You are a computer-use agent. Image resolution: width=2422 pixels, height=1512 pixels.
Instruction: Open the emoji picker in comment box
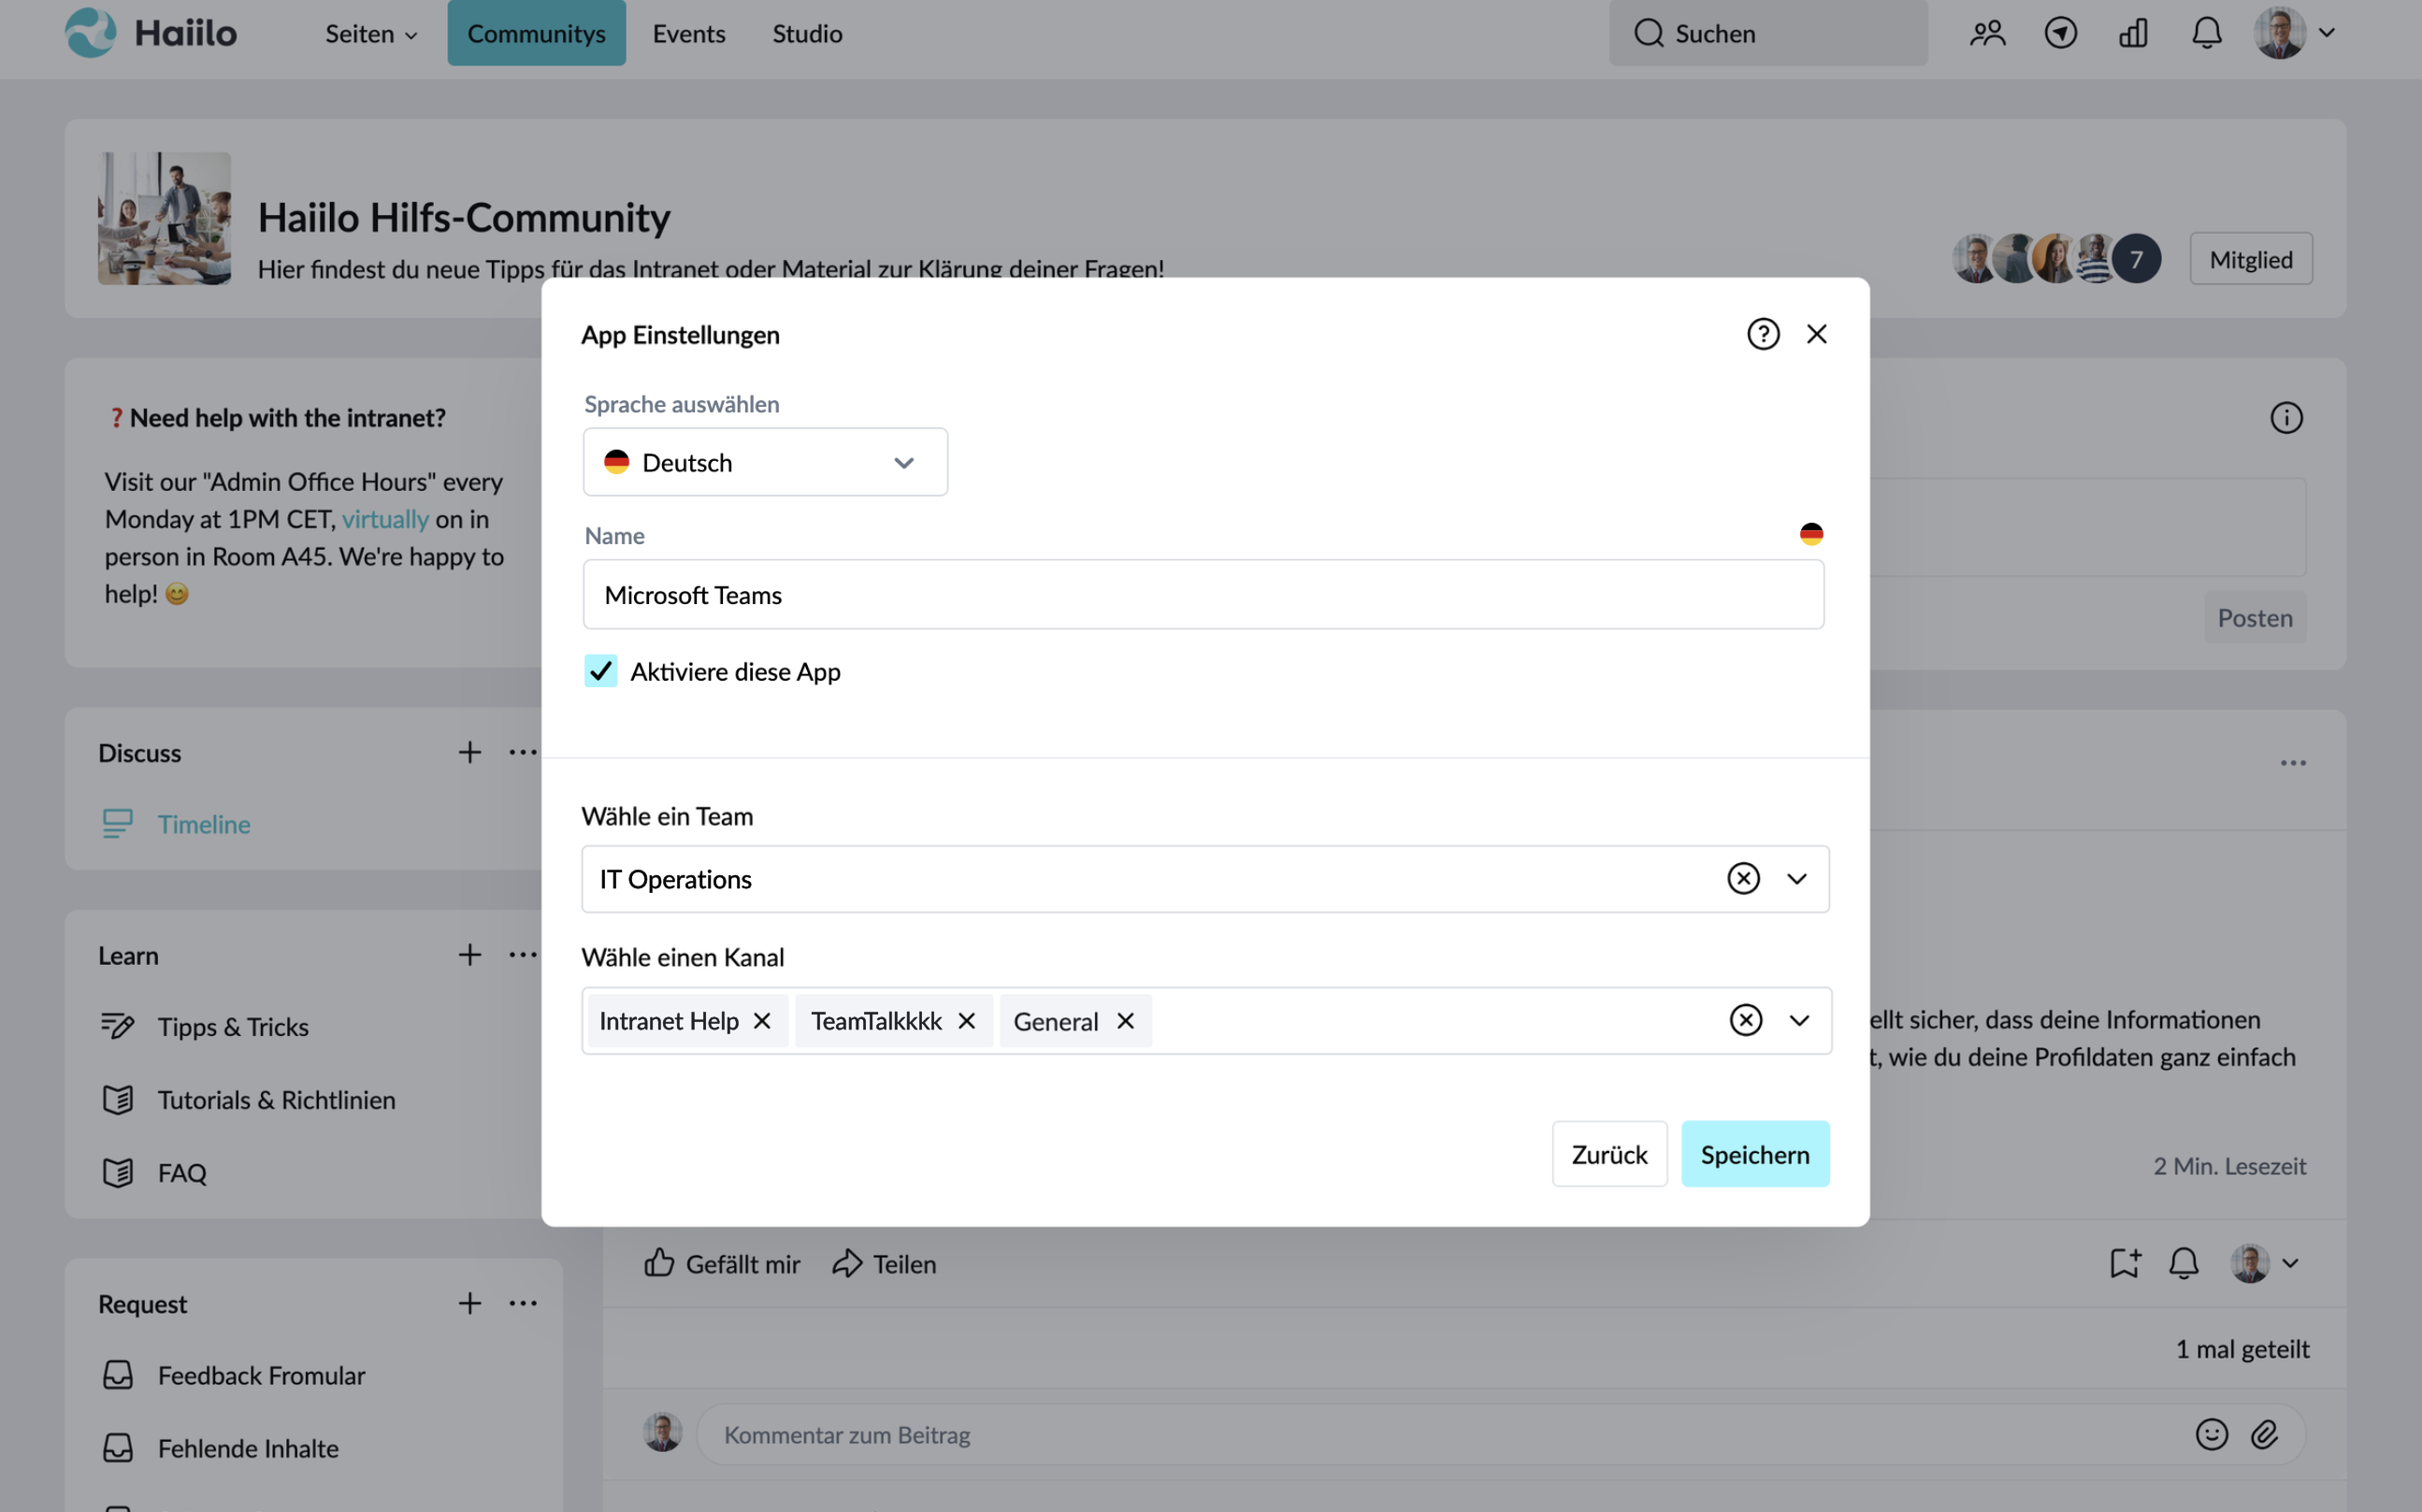[x=2211, y=1435]
